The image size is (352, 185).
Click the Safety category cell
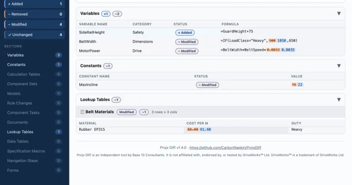[138, 32]
